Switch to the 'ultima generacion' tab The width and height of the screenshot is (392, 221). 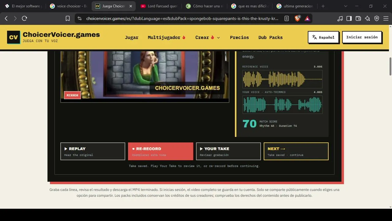click(x=295, y=6)
